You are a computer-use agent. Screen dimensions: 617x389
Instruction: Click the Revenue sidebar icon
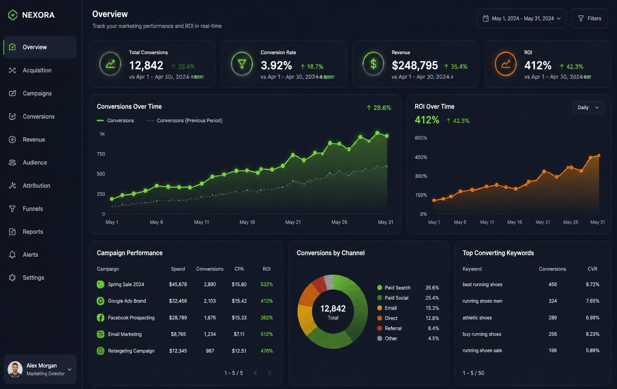point(12,140)
